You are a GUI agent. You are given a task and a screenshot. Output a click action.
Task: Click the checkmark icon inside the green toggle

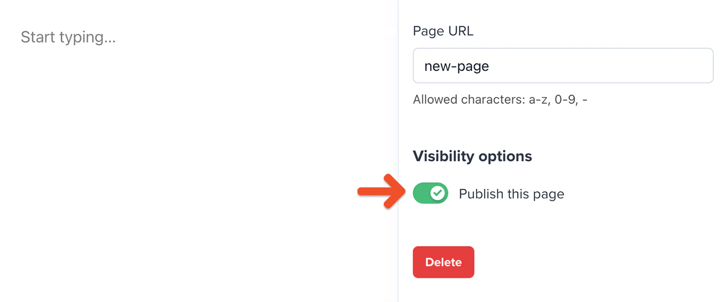click(x=439, y=193)
